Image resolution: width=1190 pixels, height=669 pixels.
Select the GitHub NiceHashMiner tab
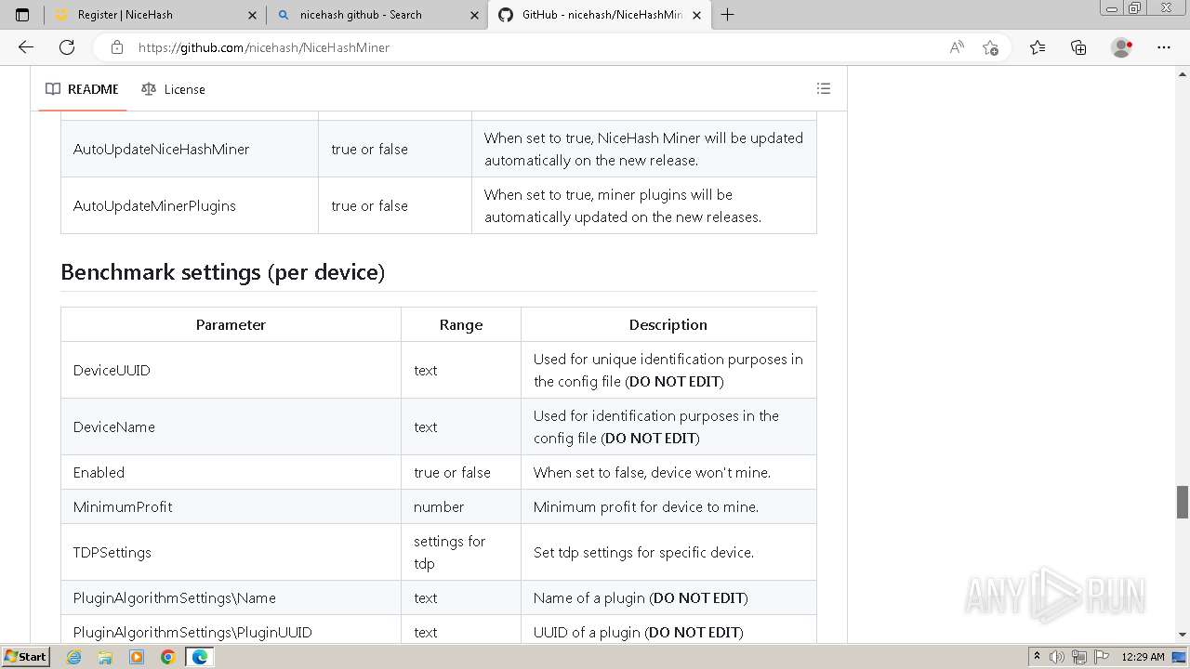[600, 15]
